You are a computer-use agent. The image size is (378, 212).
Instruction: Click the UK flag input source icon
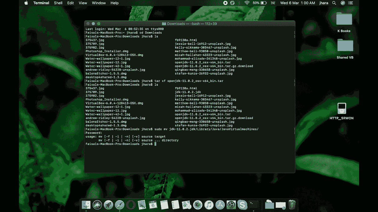(273, 3)
